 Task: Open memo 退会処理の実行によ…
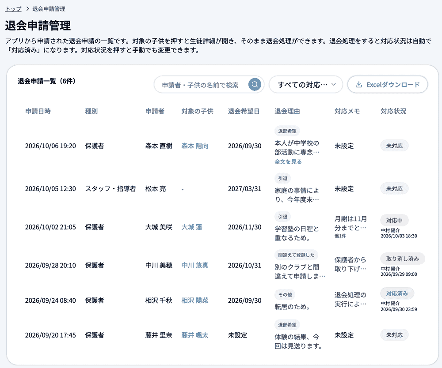[x=351, y=299]
